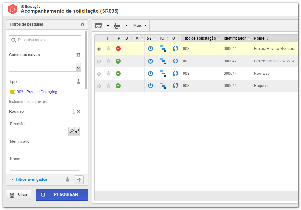Select the radio button for New test
301x210 pixels.
pyautogui.click(x=99, y=74)
